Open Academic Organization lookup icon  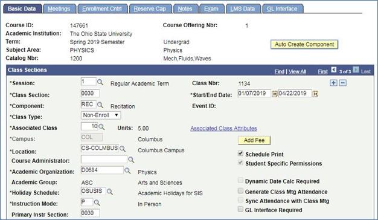click(127, 171)
